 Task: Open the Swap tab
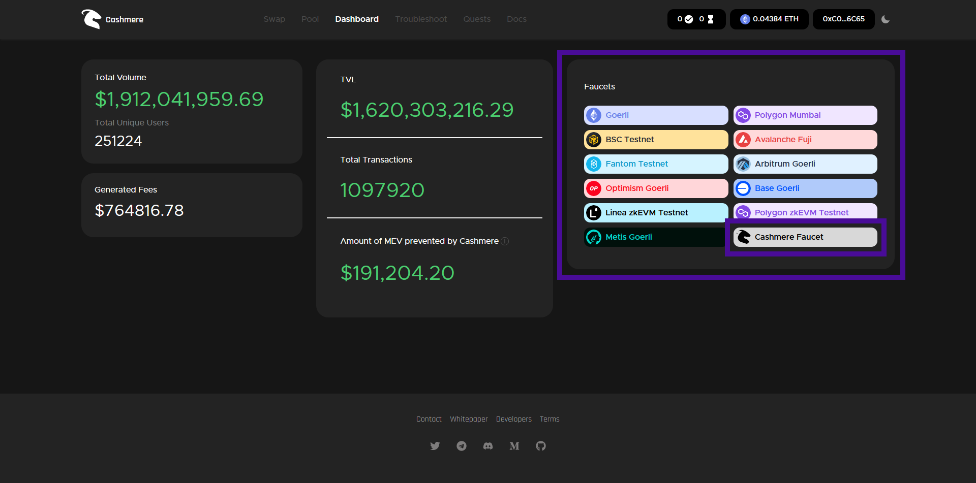(x=274, y=19)
